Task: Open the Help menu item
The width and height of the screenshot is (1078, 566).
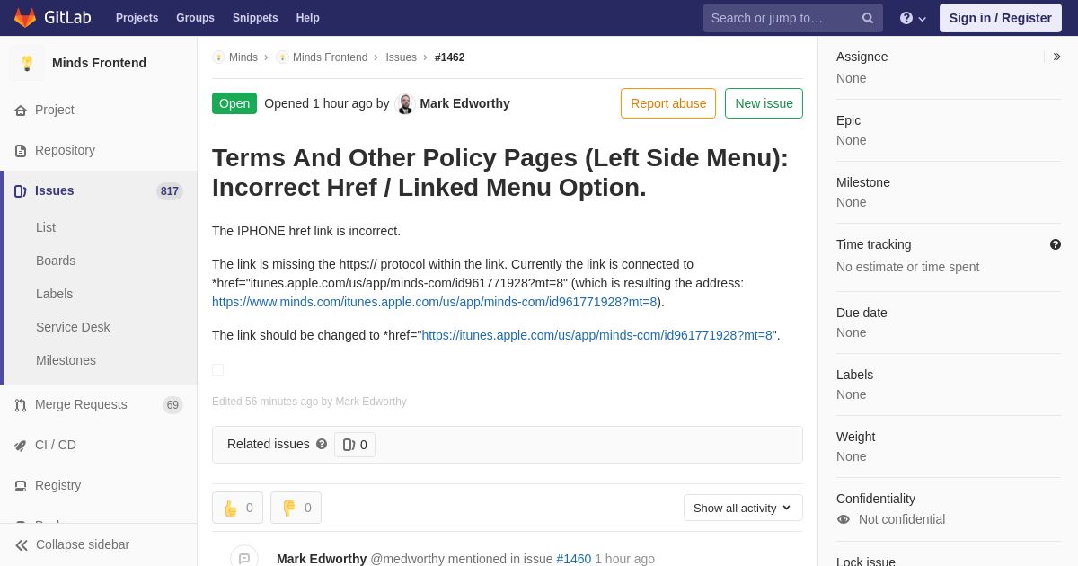Action: click(x=308, y=18)
